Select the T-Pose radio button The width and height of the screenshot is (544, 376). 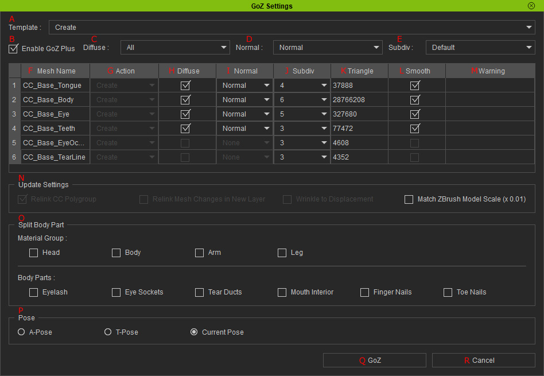[x=108, y=332]
